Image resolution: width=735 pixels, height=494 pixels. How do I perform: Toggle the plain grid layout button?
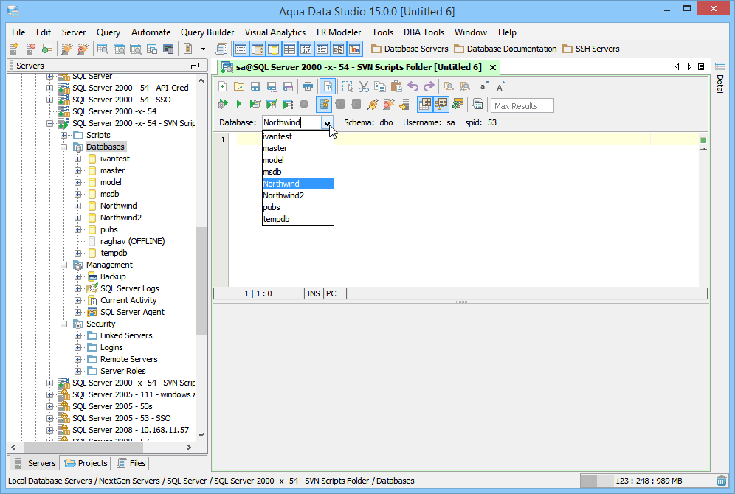(x=290, y=49)
